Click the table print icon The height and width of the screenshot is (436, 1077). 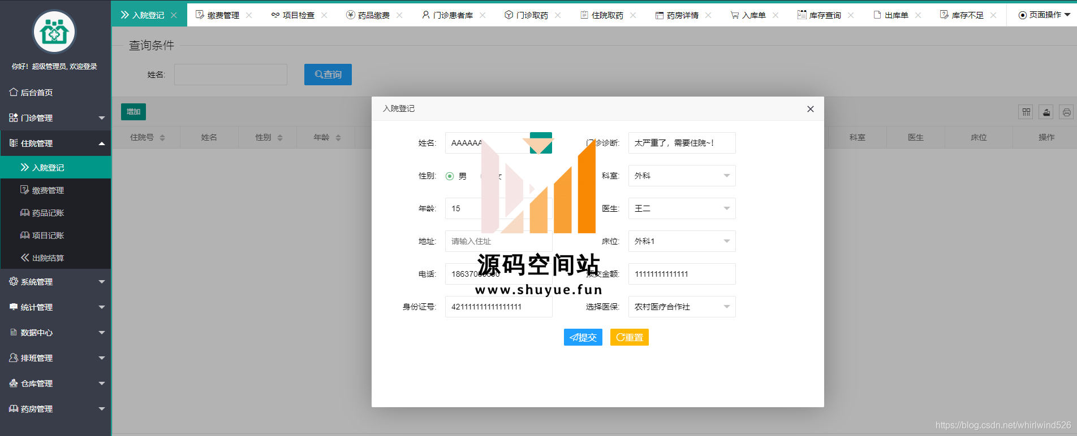coord(1066,112)
